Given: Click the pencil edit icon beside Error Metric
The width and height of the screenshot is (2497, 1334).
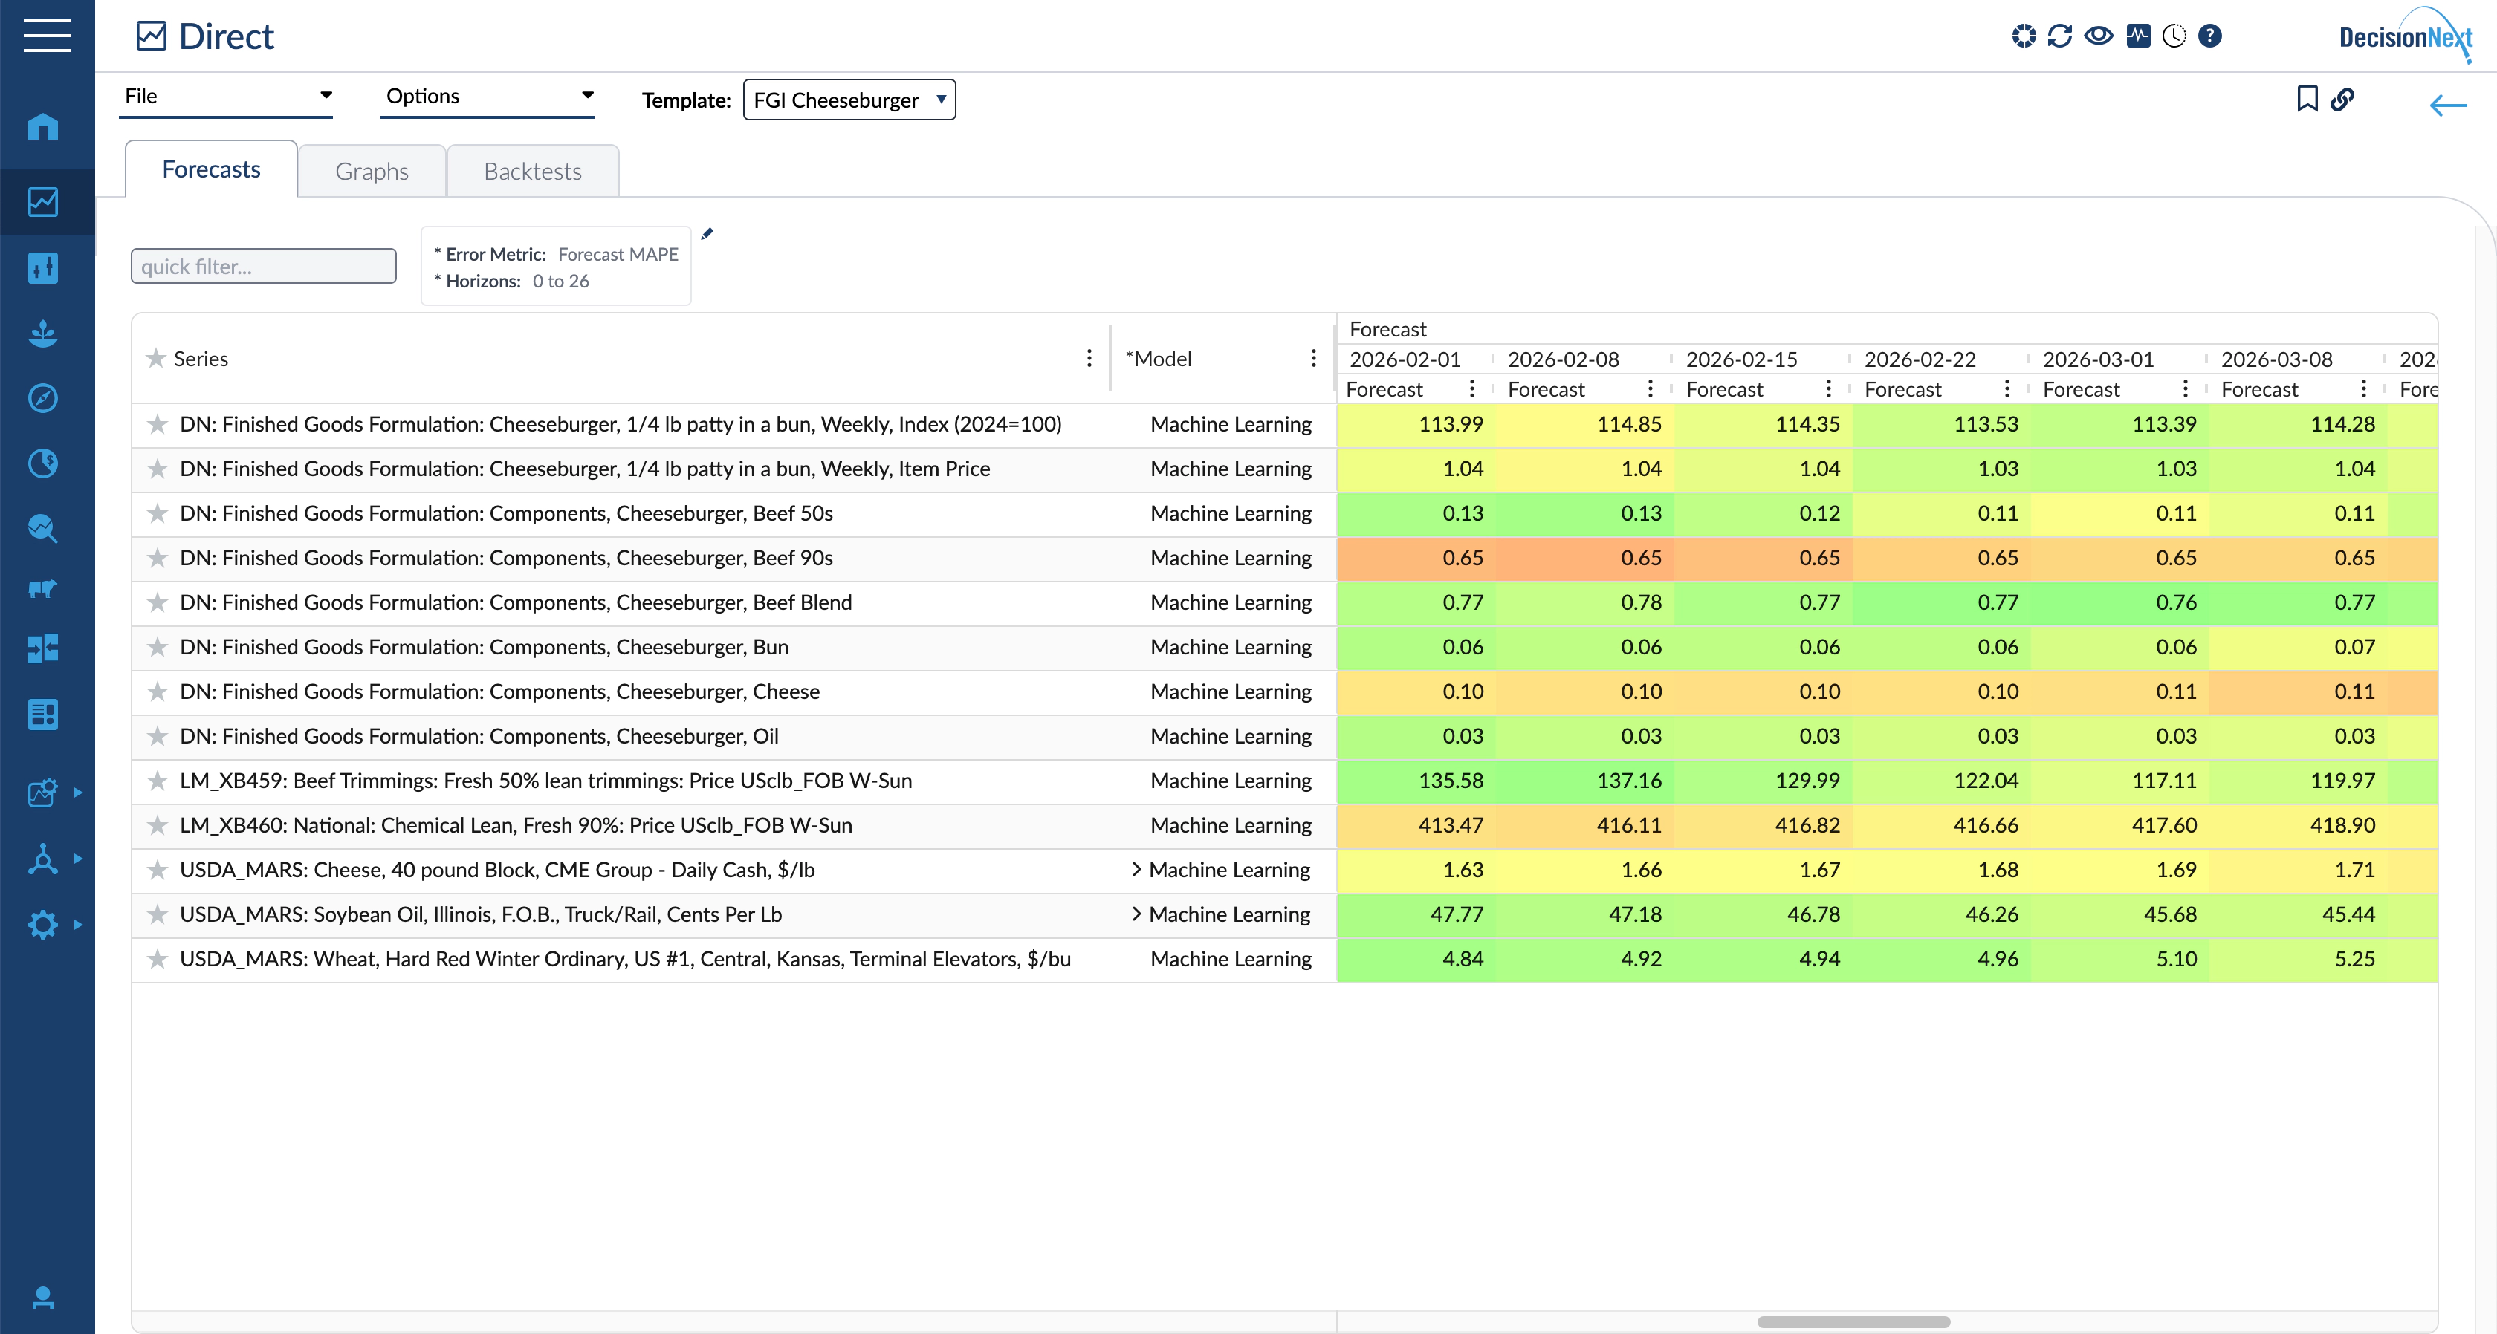Looking at the screenshot, I should coord(707,233).
